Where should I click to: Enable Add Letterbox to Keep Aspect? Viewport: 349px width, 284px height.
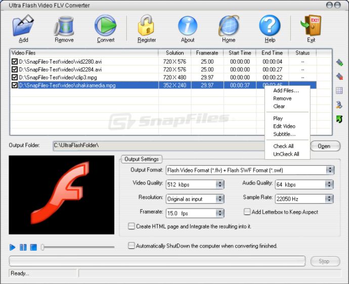coord(247,212)
